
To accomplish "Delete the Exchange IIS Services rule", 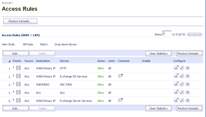I will [188, 76].
